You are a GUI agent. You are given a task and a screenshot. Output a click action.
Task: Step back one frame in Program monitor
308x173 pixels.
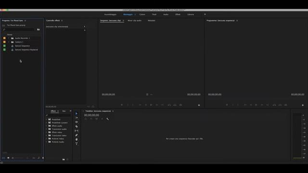point(251,105)
